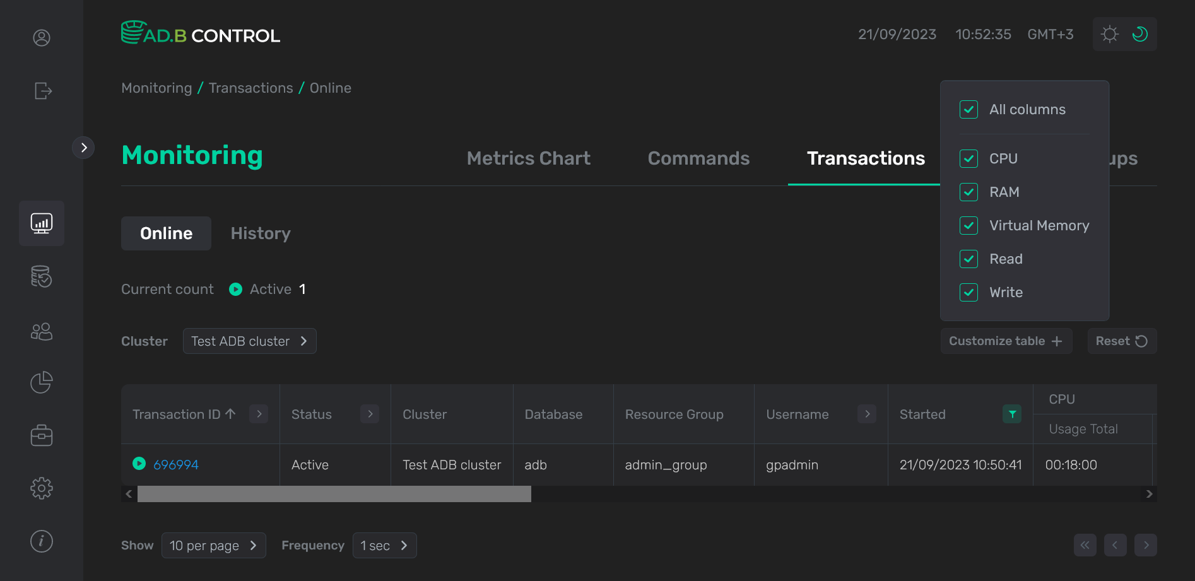
Task: Open the Monitoring icon in sidebar
Action: click(42, 223)
